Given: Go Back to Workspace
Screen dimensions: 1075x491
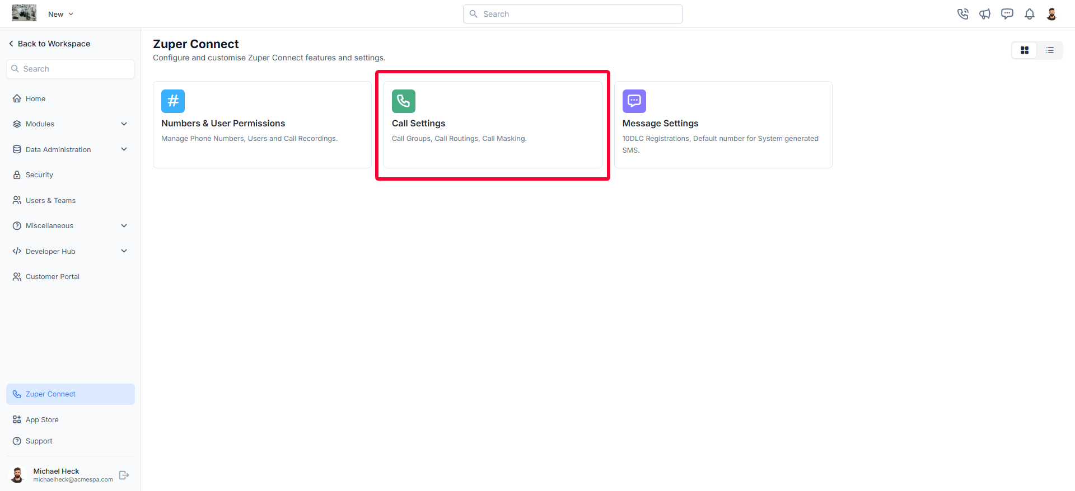Looking at the screenshot, I should tap(49, 44).
